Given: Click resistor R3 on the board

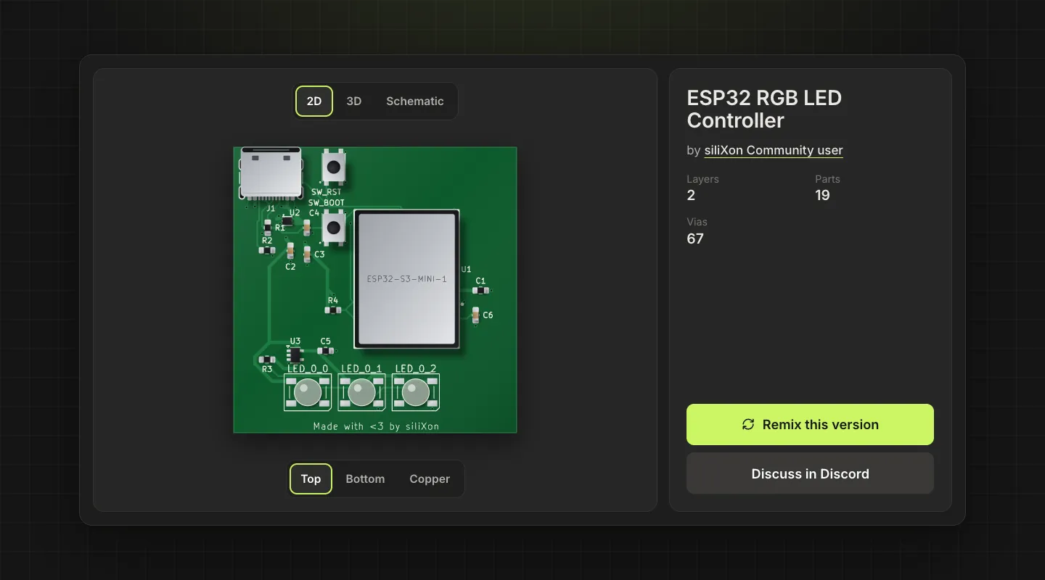Looking at the screenshot, I should pyautogui.click(x=267, y=360).
